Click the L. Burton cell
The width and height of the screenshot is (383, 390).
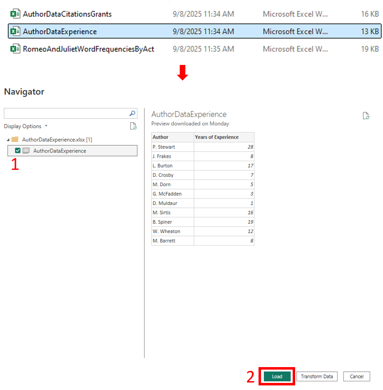coord(173,166)
